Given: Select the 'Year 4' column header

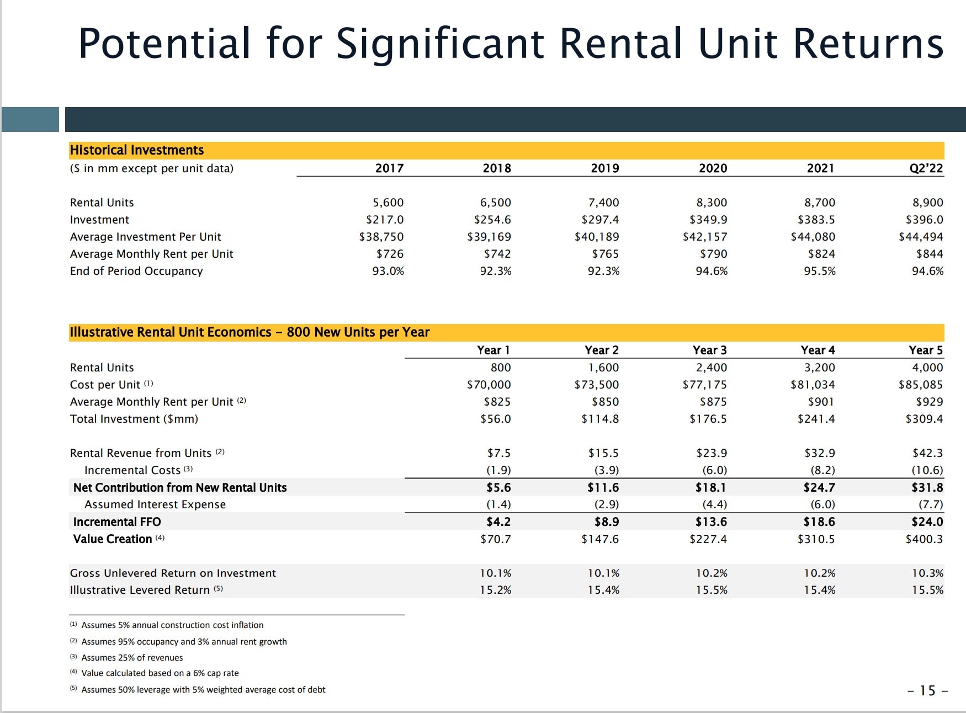Looking at the screenshot, I should coord(818,350).
